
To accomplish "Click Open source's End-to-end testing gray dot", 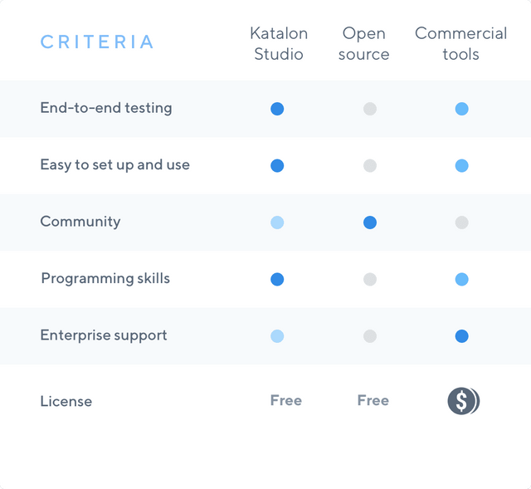I will (370, 109).
